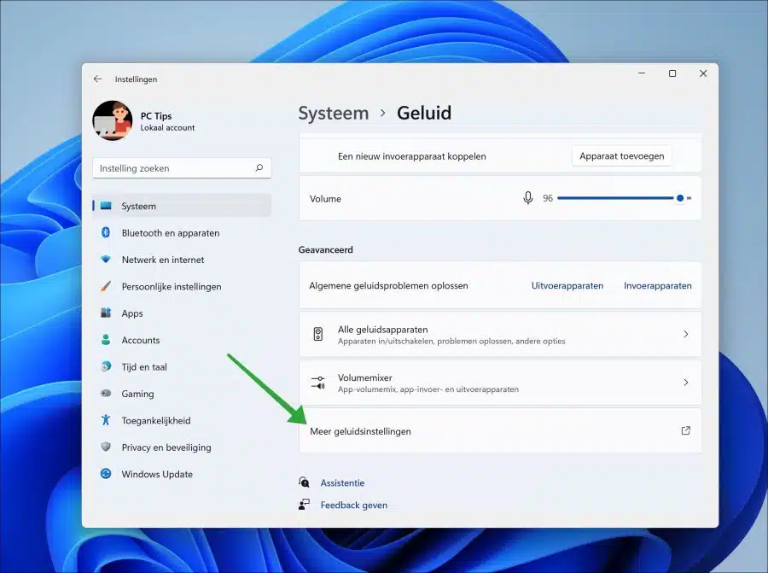Click the volume value 96

pyautogui.click(x=548, y=198)
